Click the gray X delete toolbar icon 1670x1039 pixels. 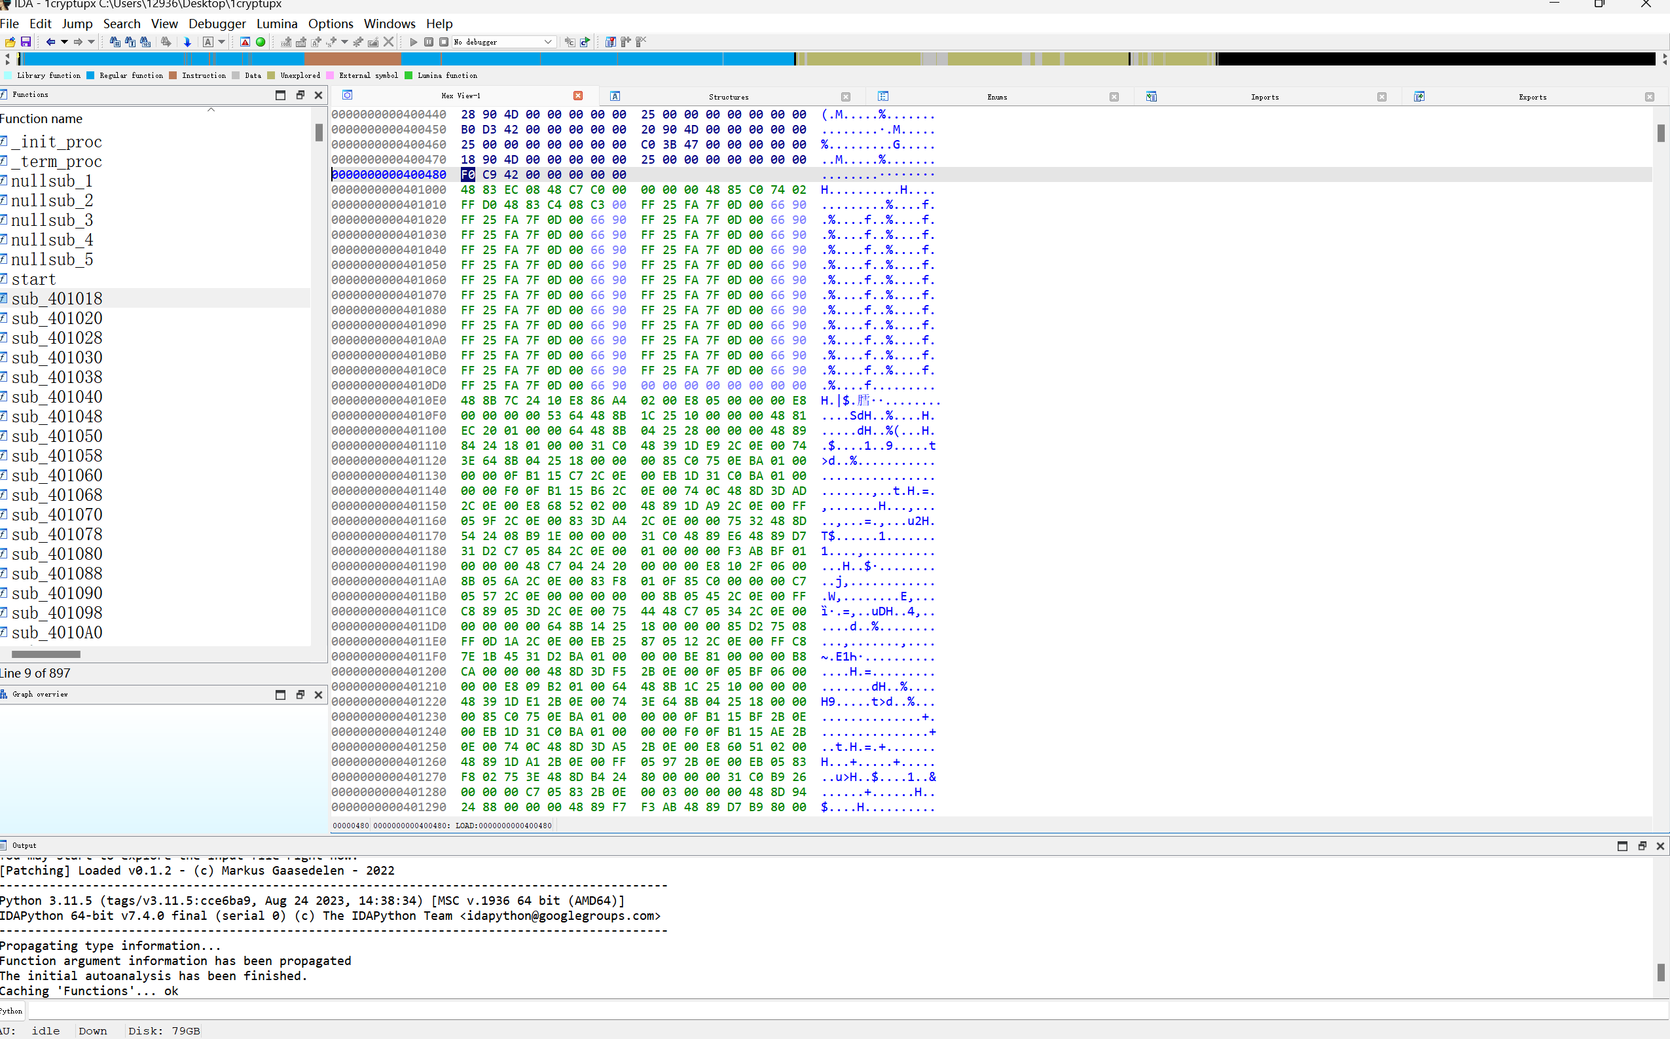[389, 42]
